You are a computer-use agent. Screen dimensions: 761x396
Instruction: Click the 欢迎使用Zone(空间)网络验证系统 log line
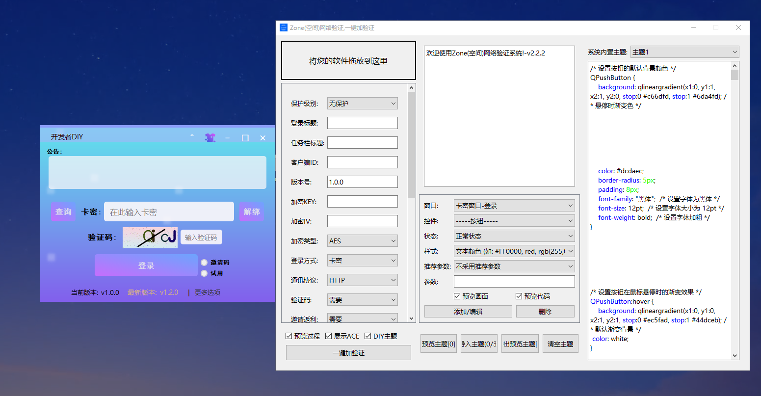486,53
